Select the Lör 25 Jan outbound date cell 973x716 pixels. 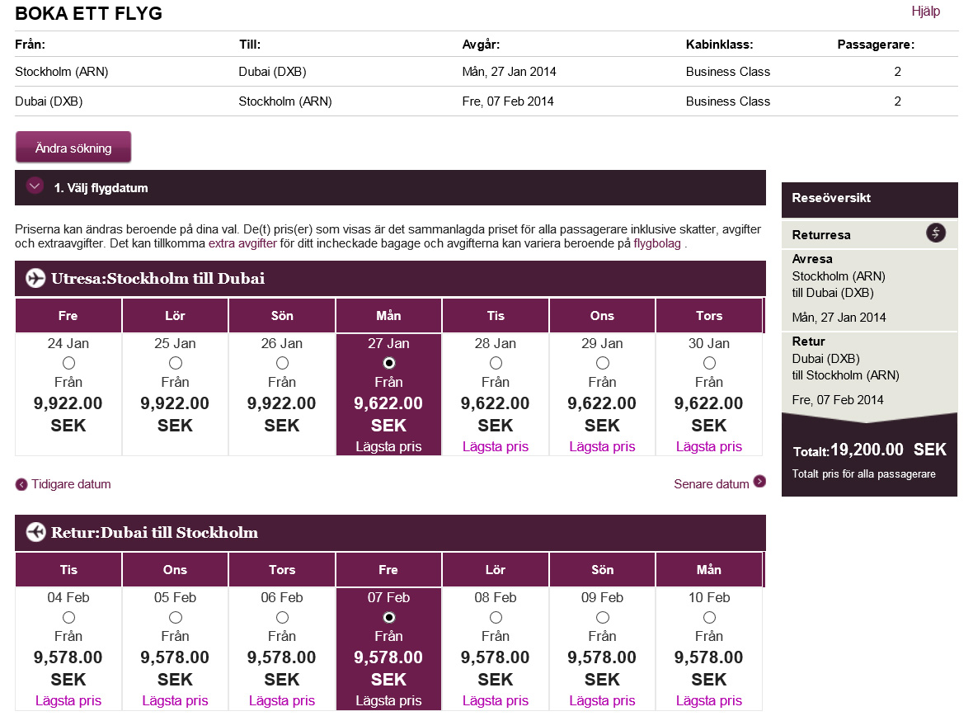tap(176, 393)
